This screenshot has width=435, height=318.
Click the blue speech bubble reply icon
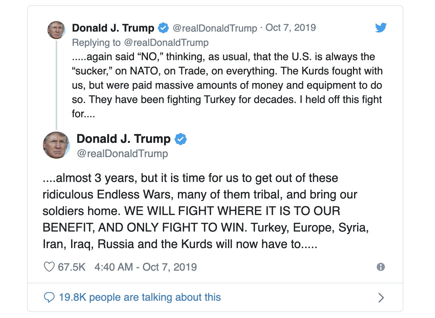49,298
